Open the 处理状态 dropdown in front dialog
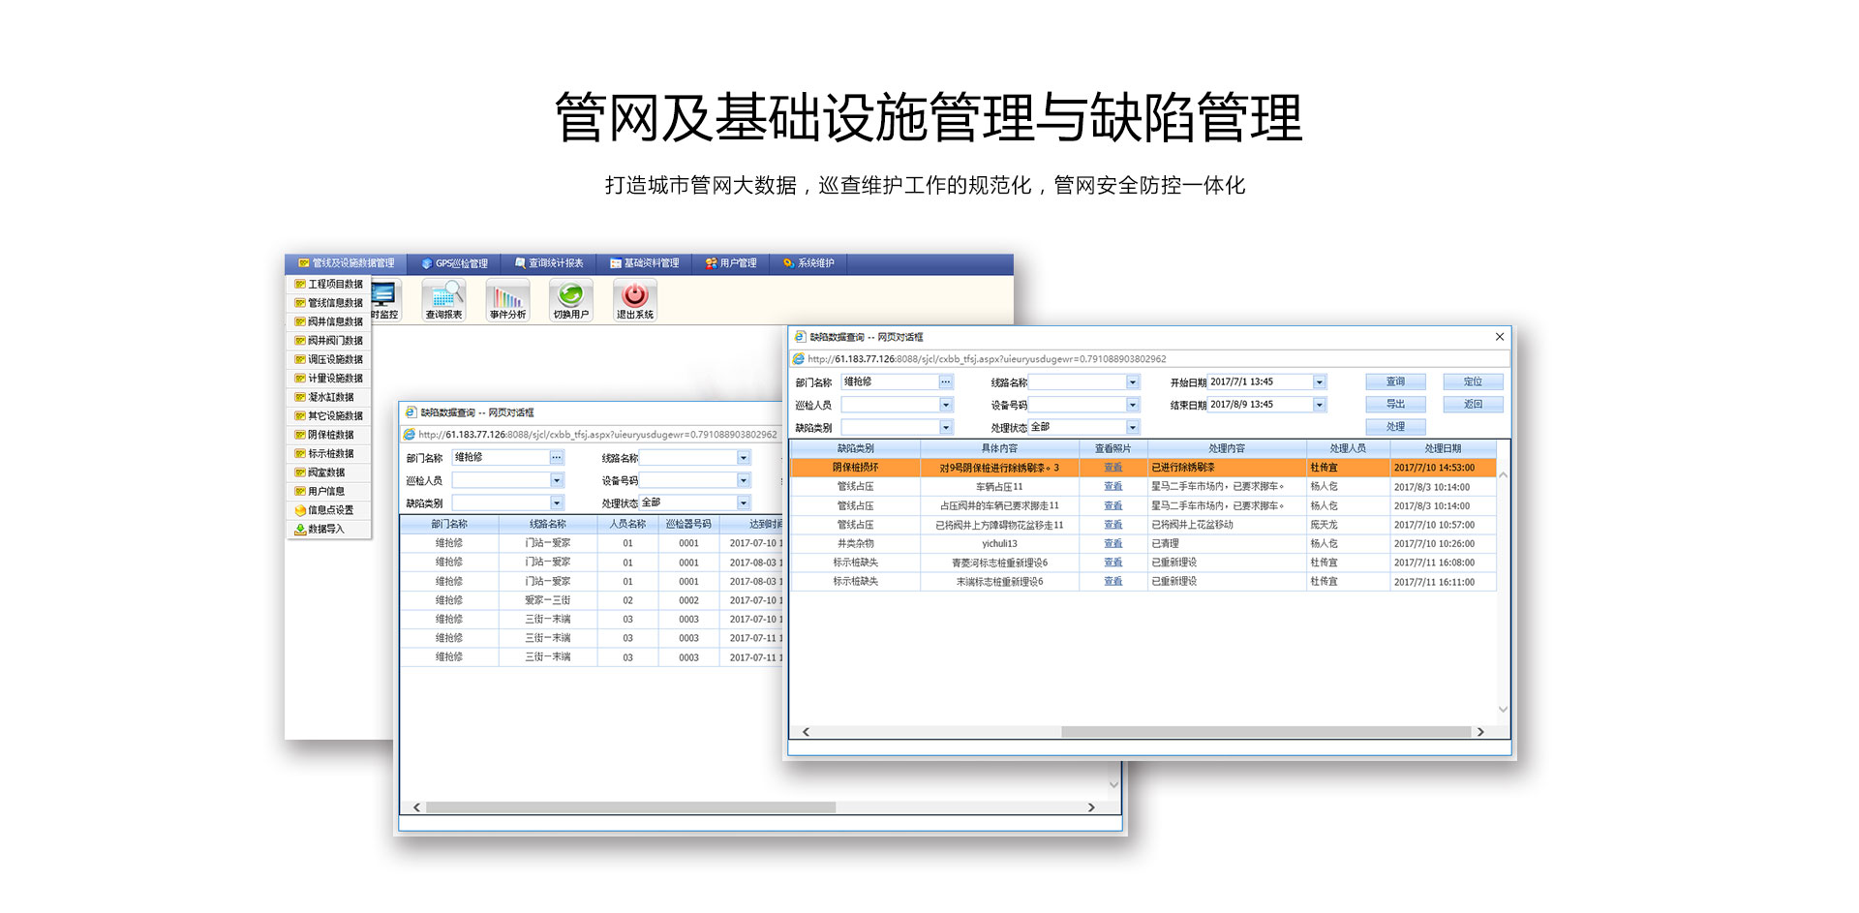Viewport: 1859px width, 913px height. click(1132, 427)
